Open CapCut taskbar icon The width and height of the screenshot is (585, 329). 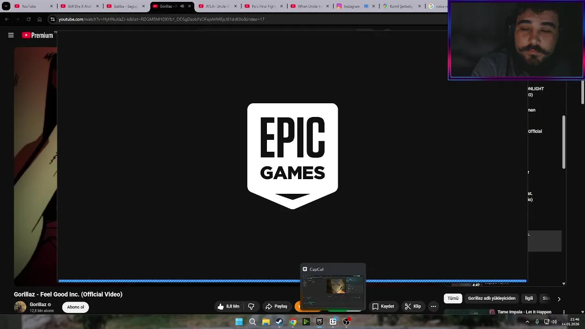[333, 322]
